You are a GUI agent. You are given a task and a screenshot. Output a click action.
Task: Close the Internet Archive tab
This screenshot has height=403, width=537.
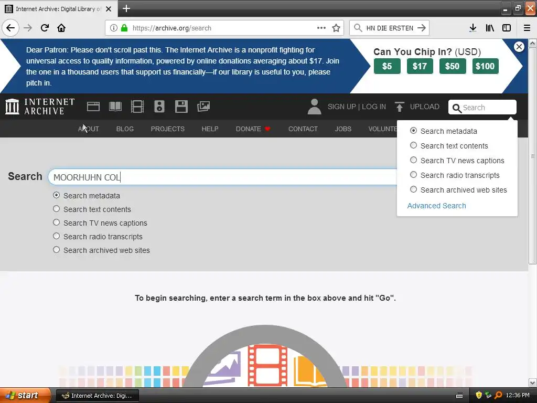tap(109, 9)
